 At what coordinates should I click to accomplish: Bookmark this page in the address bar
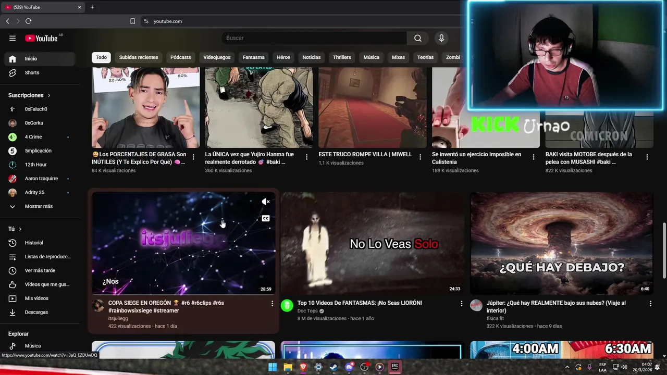(132, 21)
